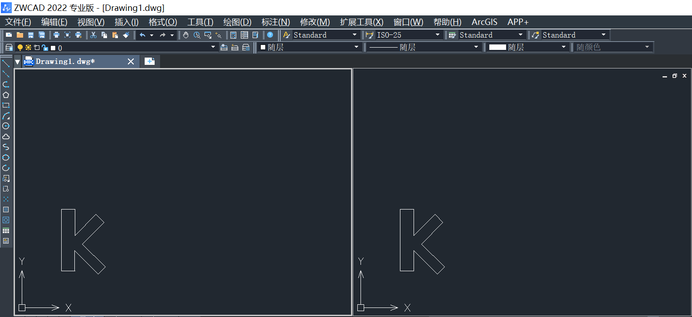This screenshot has height=317, width=692.
Task: Expand the Undo history dropdown arrow
Action: click(151, 35)
